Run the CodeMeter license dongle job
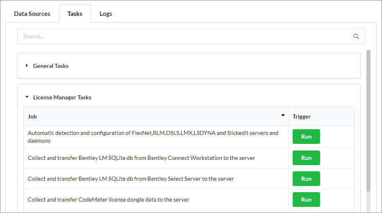This screenshot has height=213, width=382. coord(306,200)
